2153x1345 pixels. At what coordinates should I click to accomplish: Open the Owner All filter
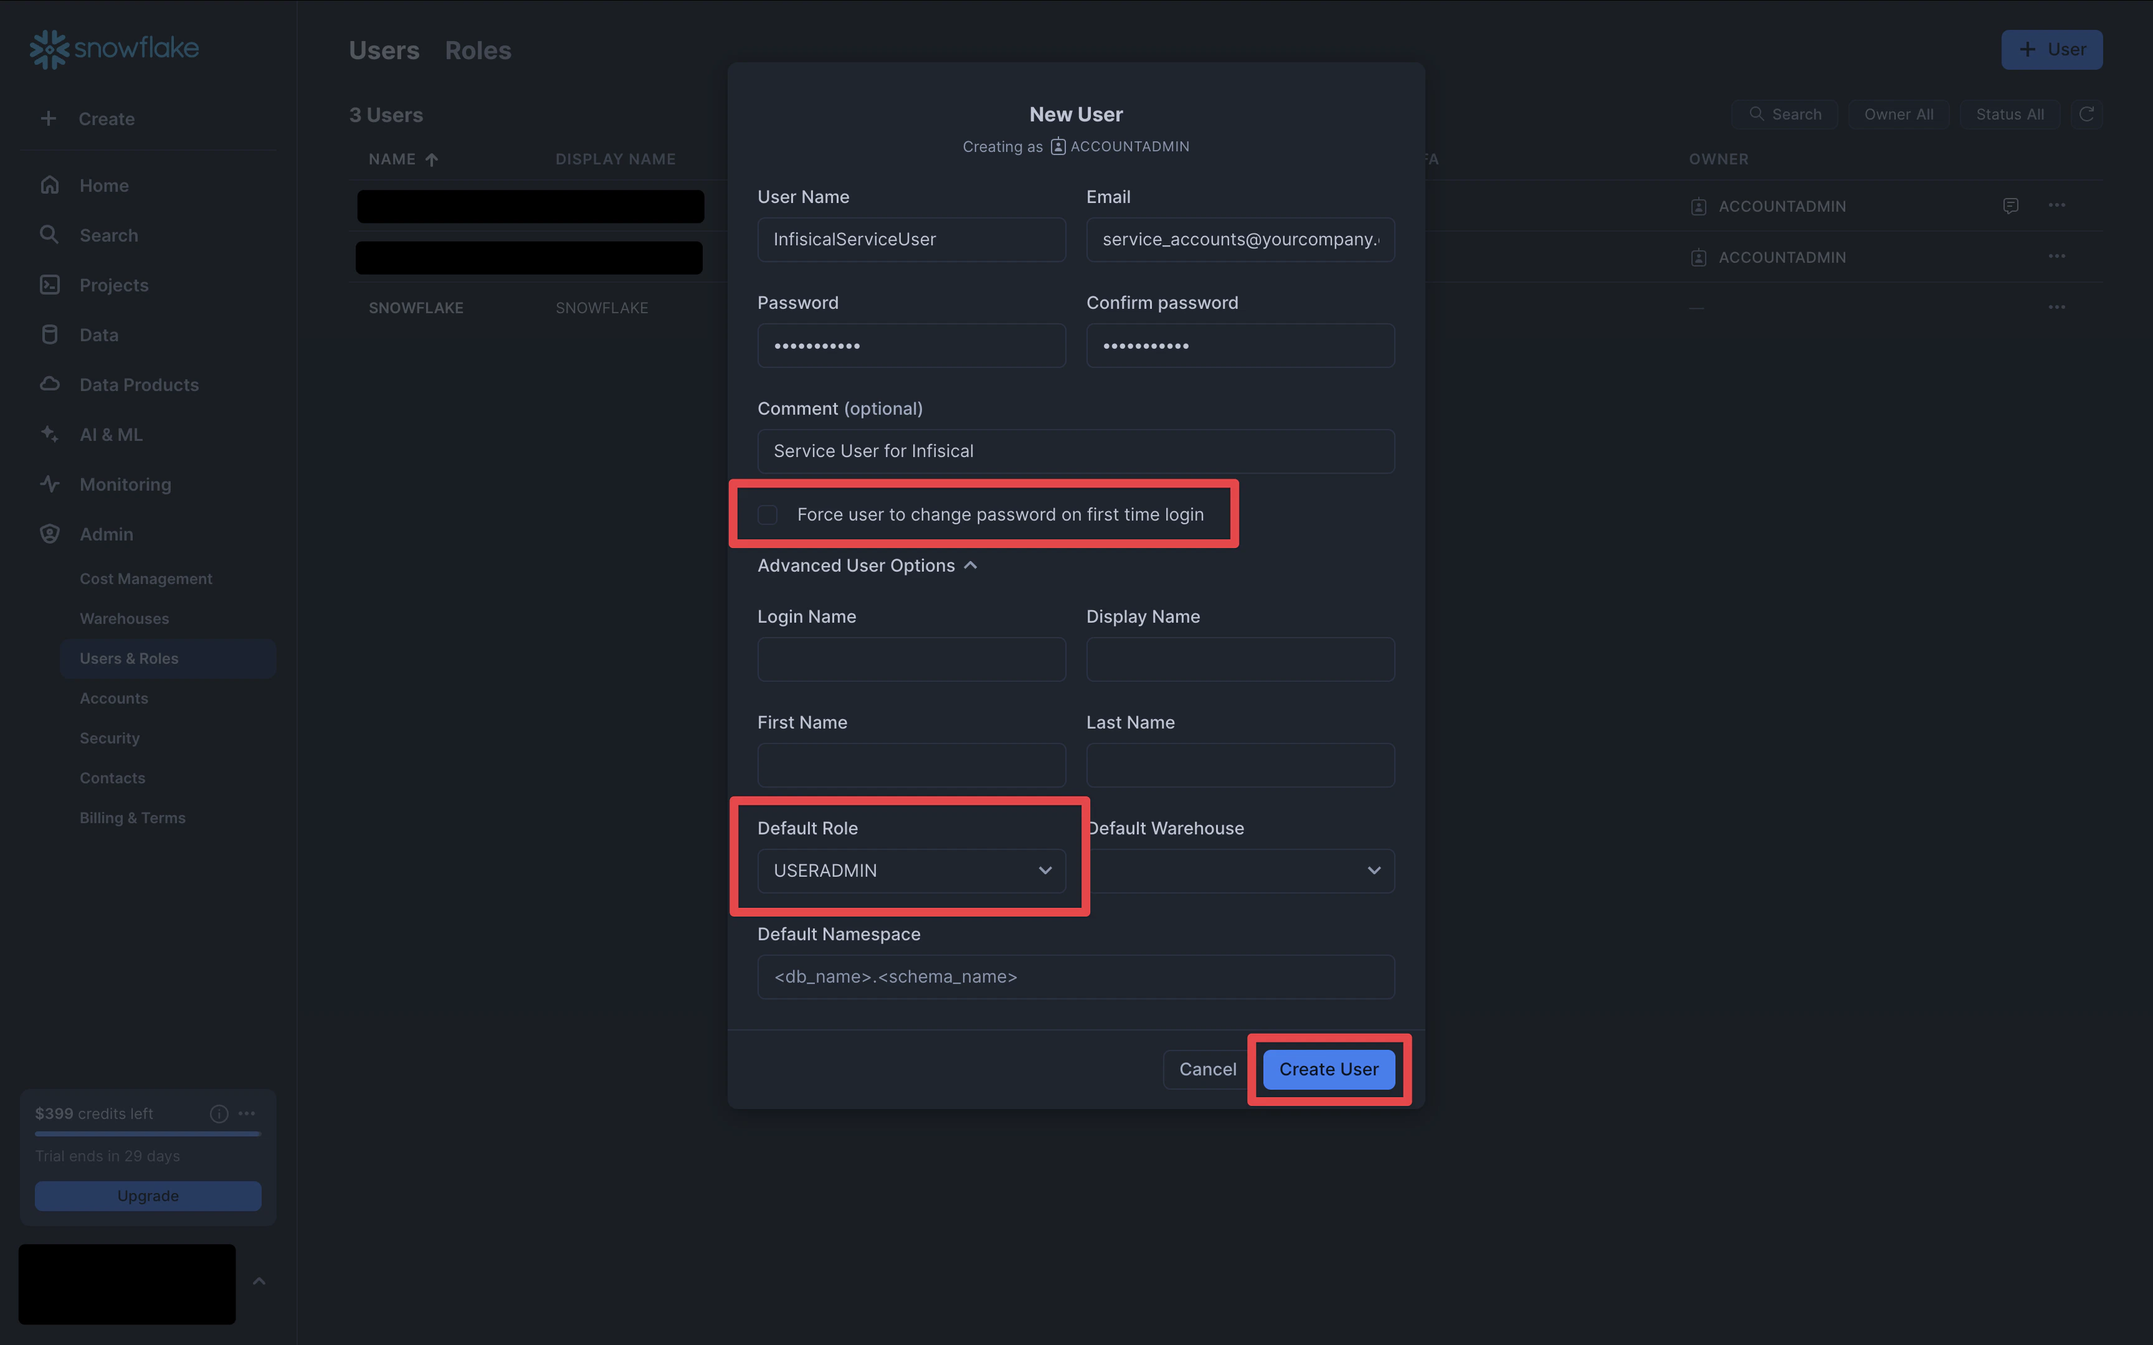pyautogui.click(x=1899, y=114)
